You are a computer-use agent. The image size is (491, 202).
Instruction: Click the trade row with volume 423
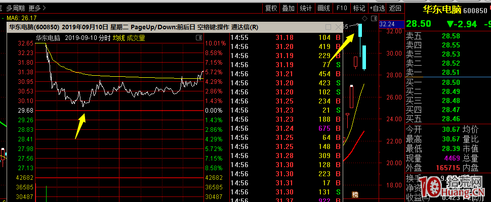pos(287,83)
